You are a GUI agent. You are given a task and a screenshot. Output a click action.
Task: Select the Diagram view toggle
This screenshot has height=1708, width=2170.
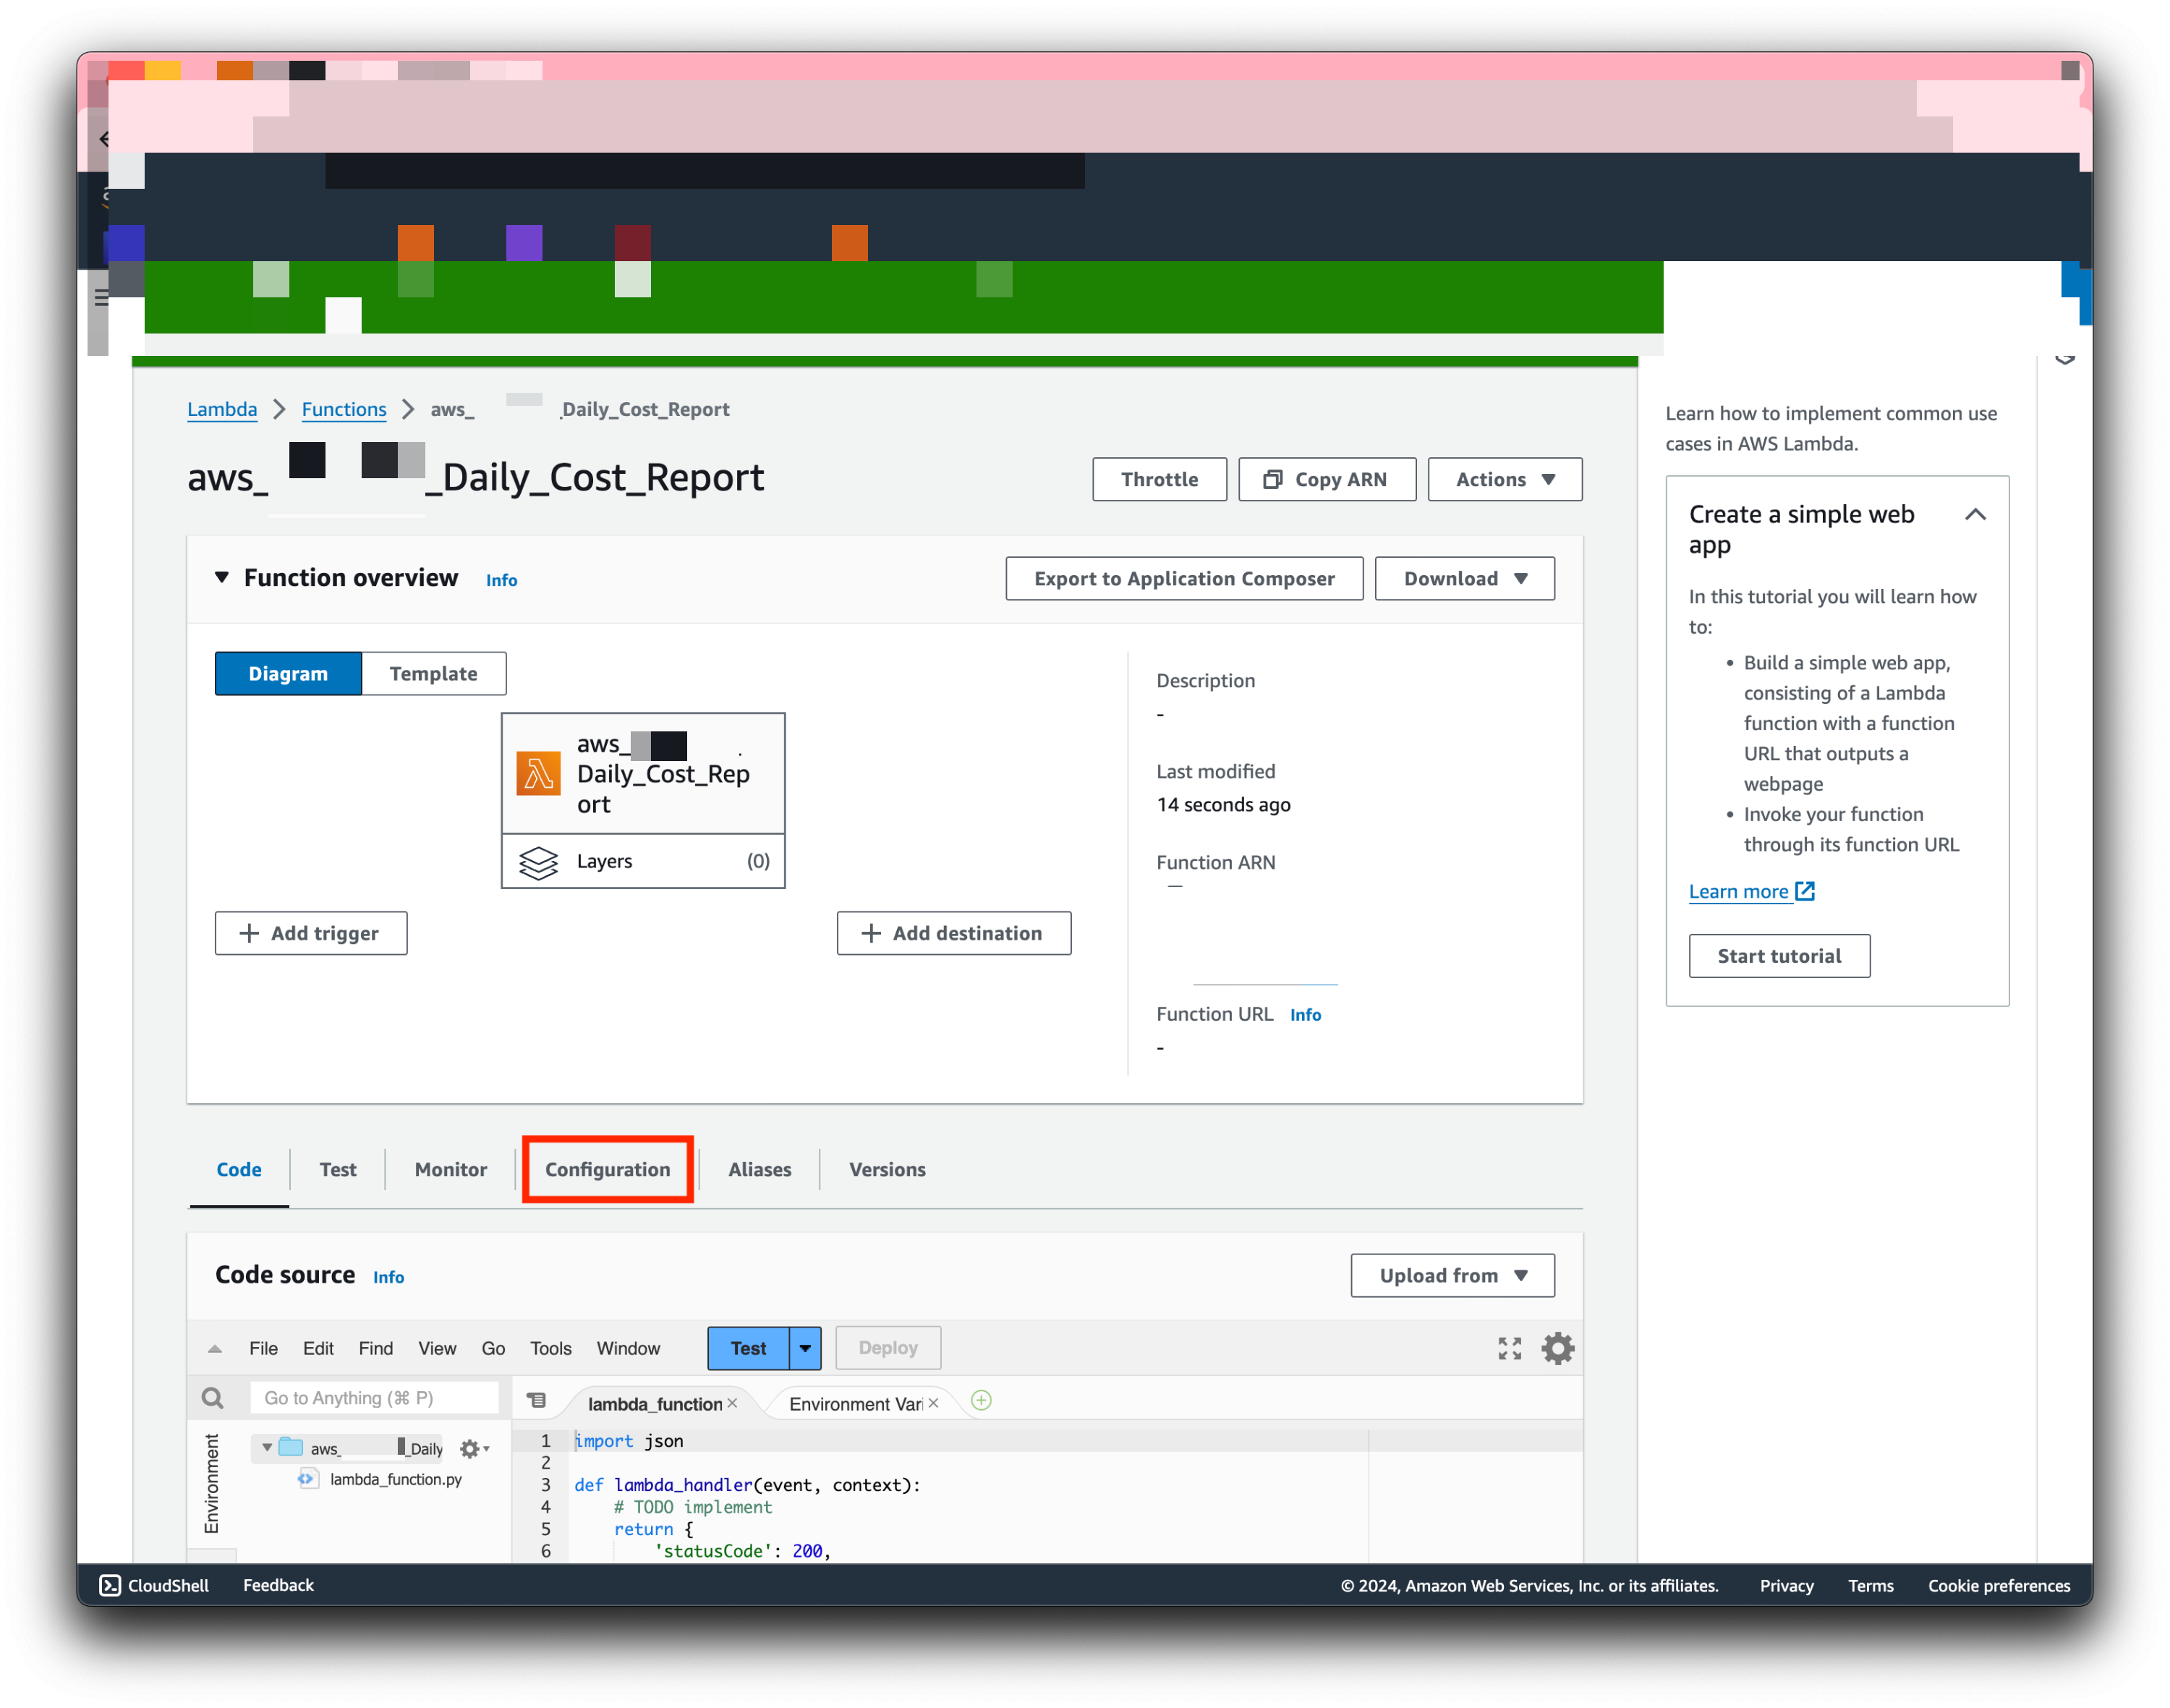[x=288, y=673]
